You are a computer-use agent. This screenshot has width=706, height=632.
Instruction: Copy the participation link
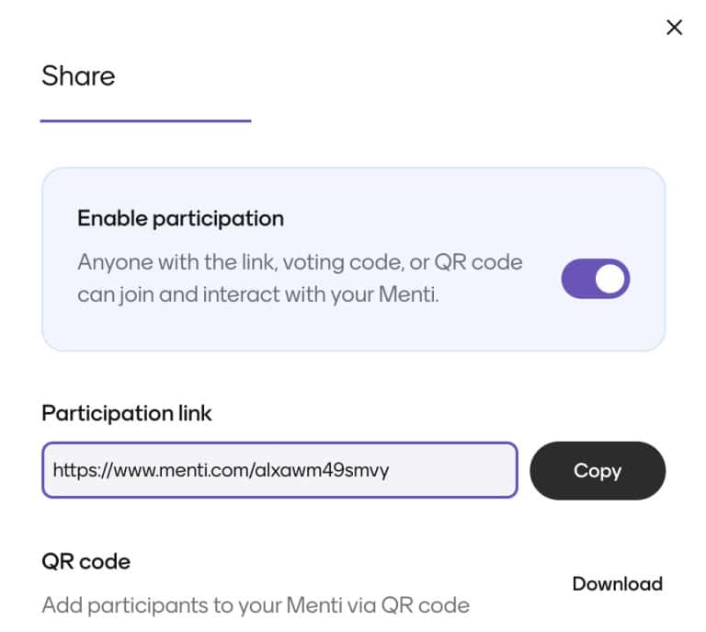point(598,471)
